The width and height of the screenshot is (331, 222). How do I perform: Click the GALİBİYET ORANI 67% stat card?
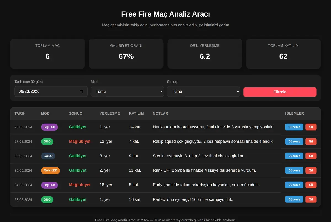(x=126, y=54)
